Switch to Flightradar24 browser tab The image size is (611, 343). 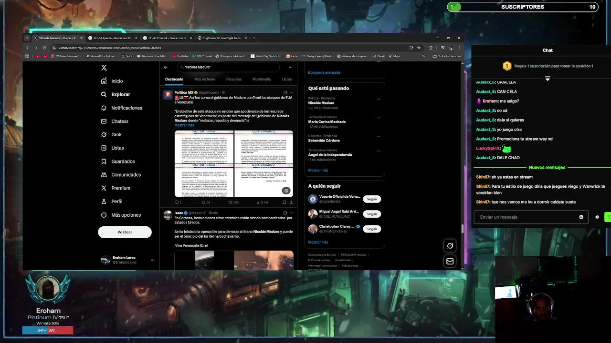(x=222, y=38)
